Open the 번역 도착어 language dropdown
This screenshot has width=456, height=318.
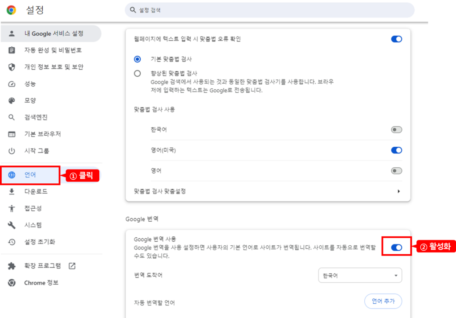click(360, 275)
